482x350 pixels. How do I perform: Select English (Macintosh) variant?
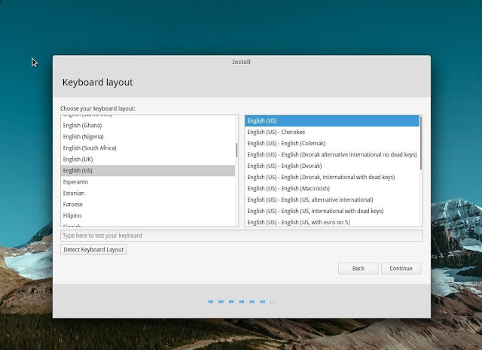coord(332,188)
